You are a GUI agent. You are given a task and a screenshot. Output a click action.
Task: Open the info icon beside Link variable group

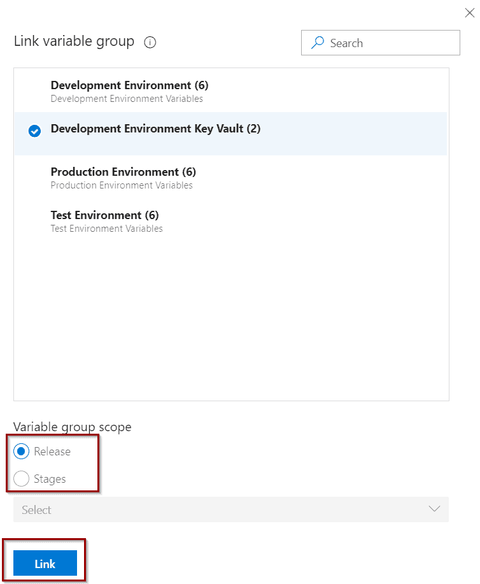[x=150, y=43]
